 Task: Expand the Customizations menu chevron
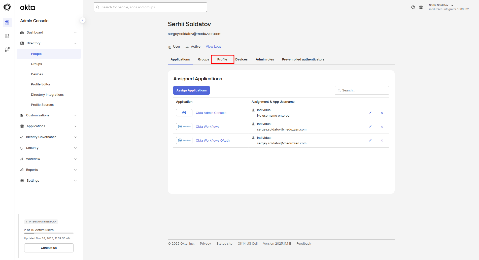75,115
